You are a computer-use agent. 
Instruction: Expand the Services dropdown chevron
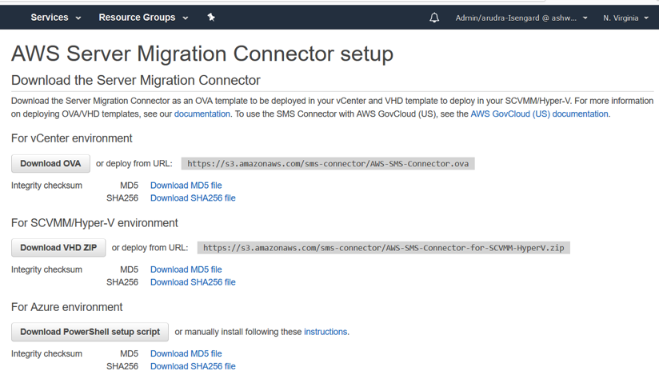pyautogui.click(x=78, y=18)
